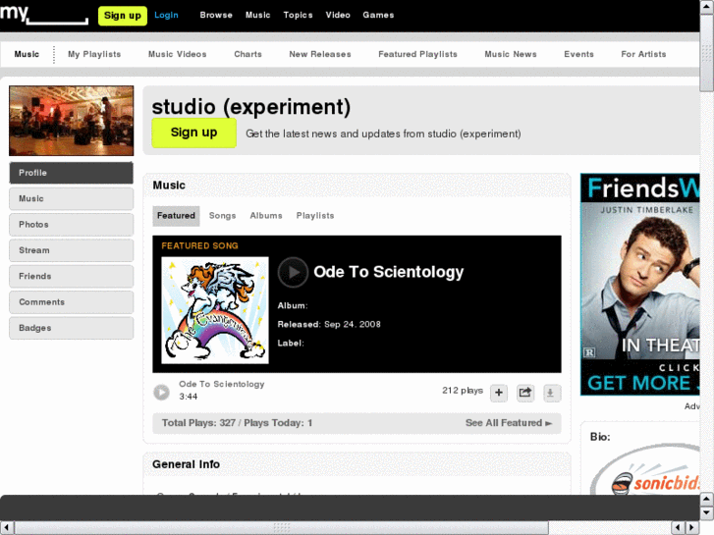
Task: Open the Browse menu
Action: coord(216,15)
